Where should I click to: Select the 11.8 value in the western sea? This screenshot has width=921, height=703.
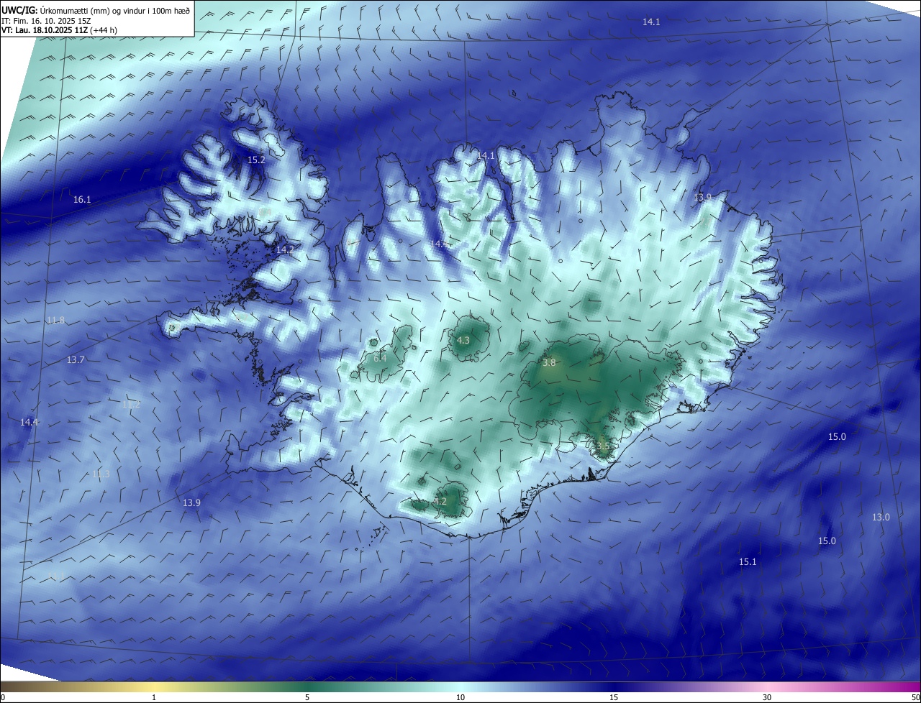(55, 320)
